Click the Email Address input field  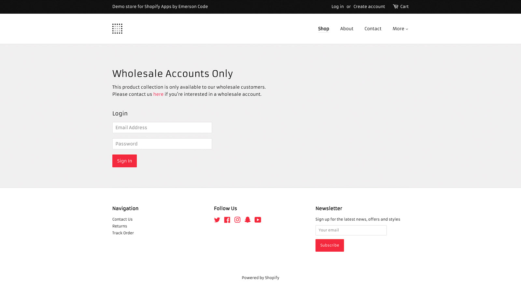[x=162, y=127]
